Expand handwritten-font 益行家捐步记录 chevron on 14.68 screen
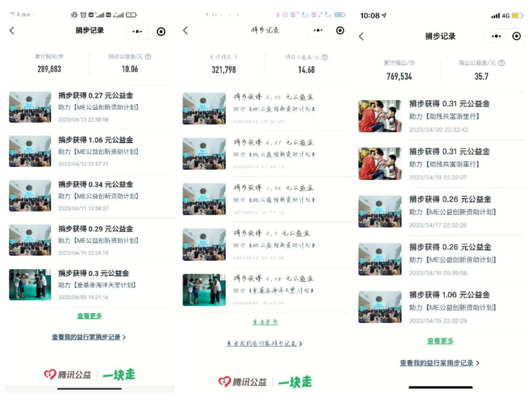Viewport: 530px width, 397px height. click(x=300, y=344)
